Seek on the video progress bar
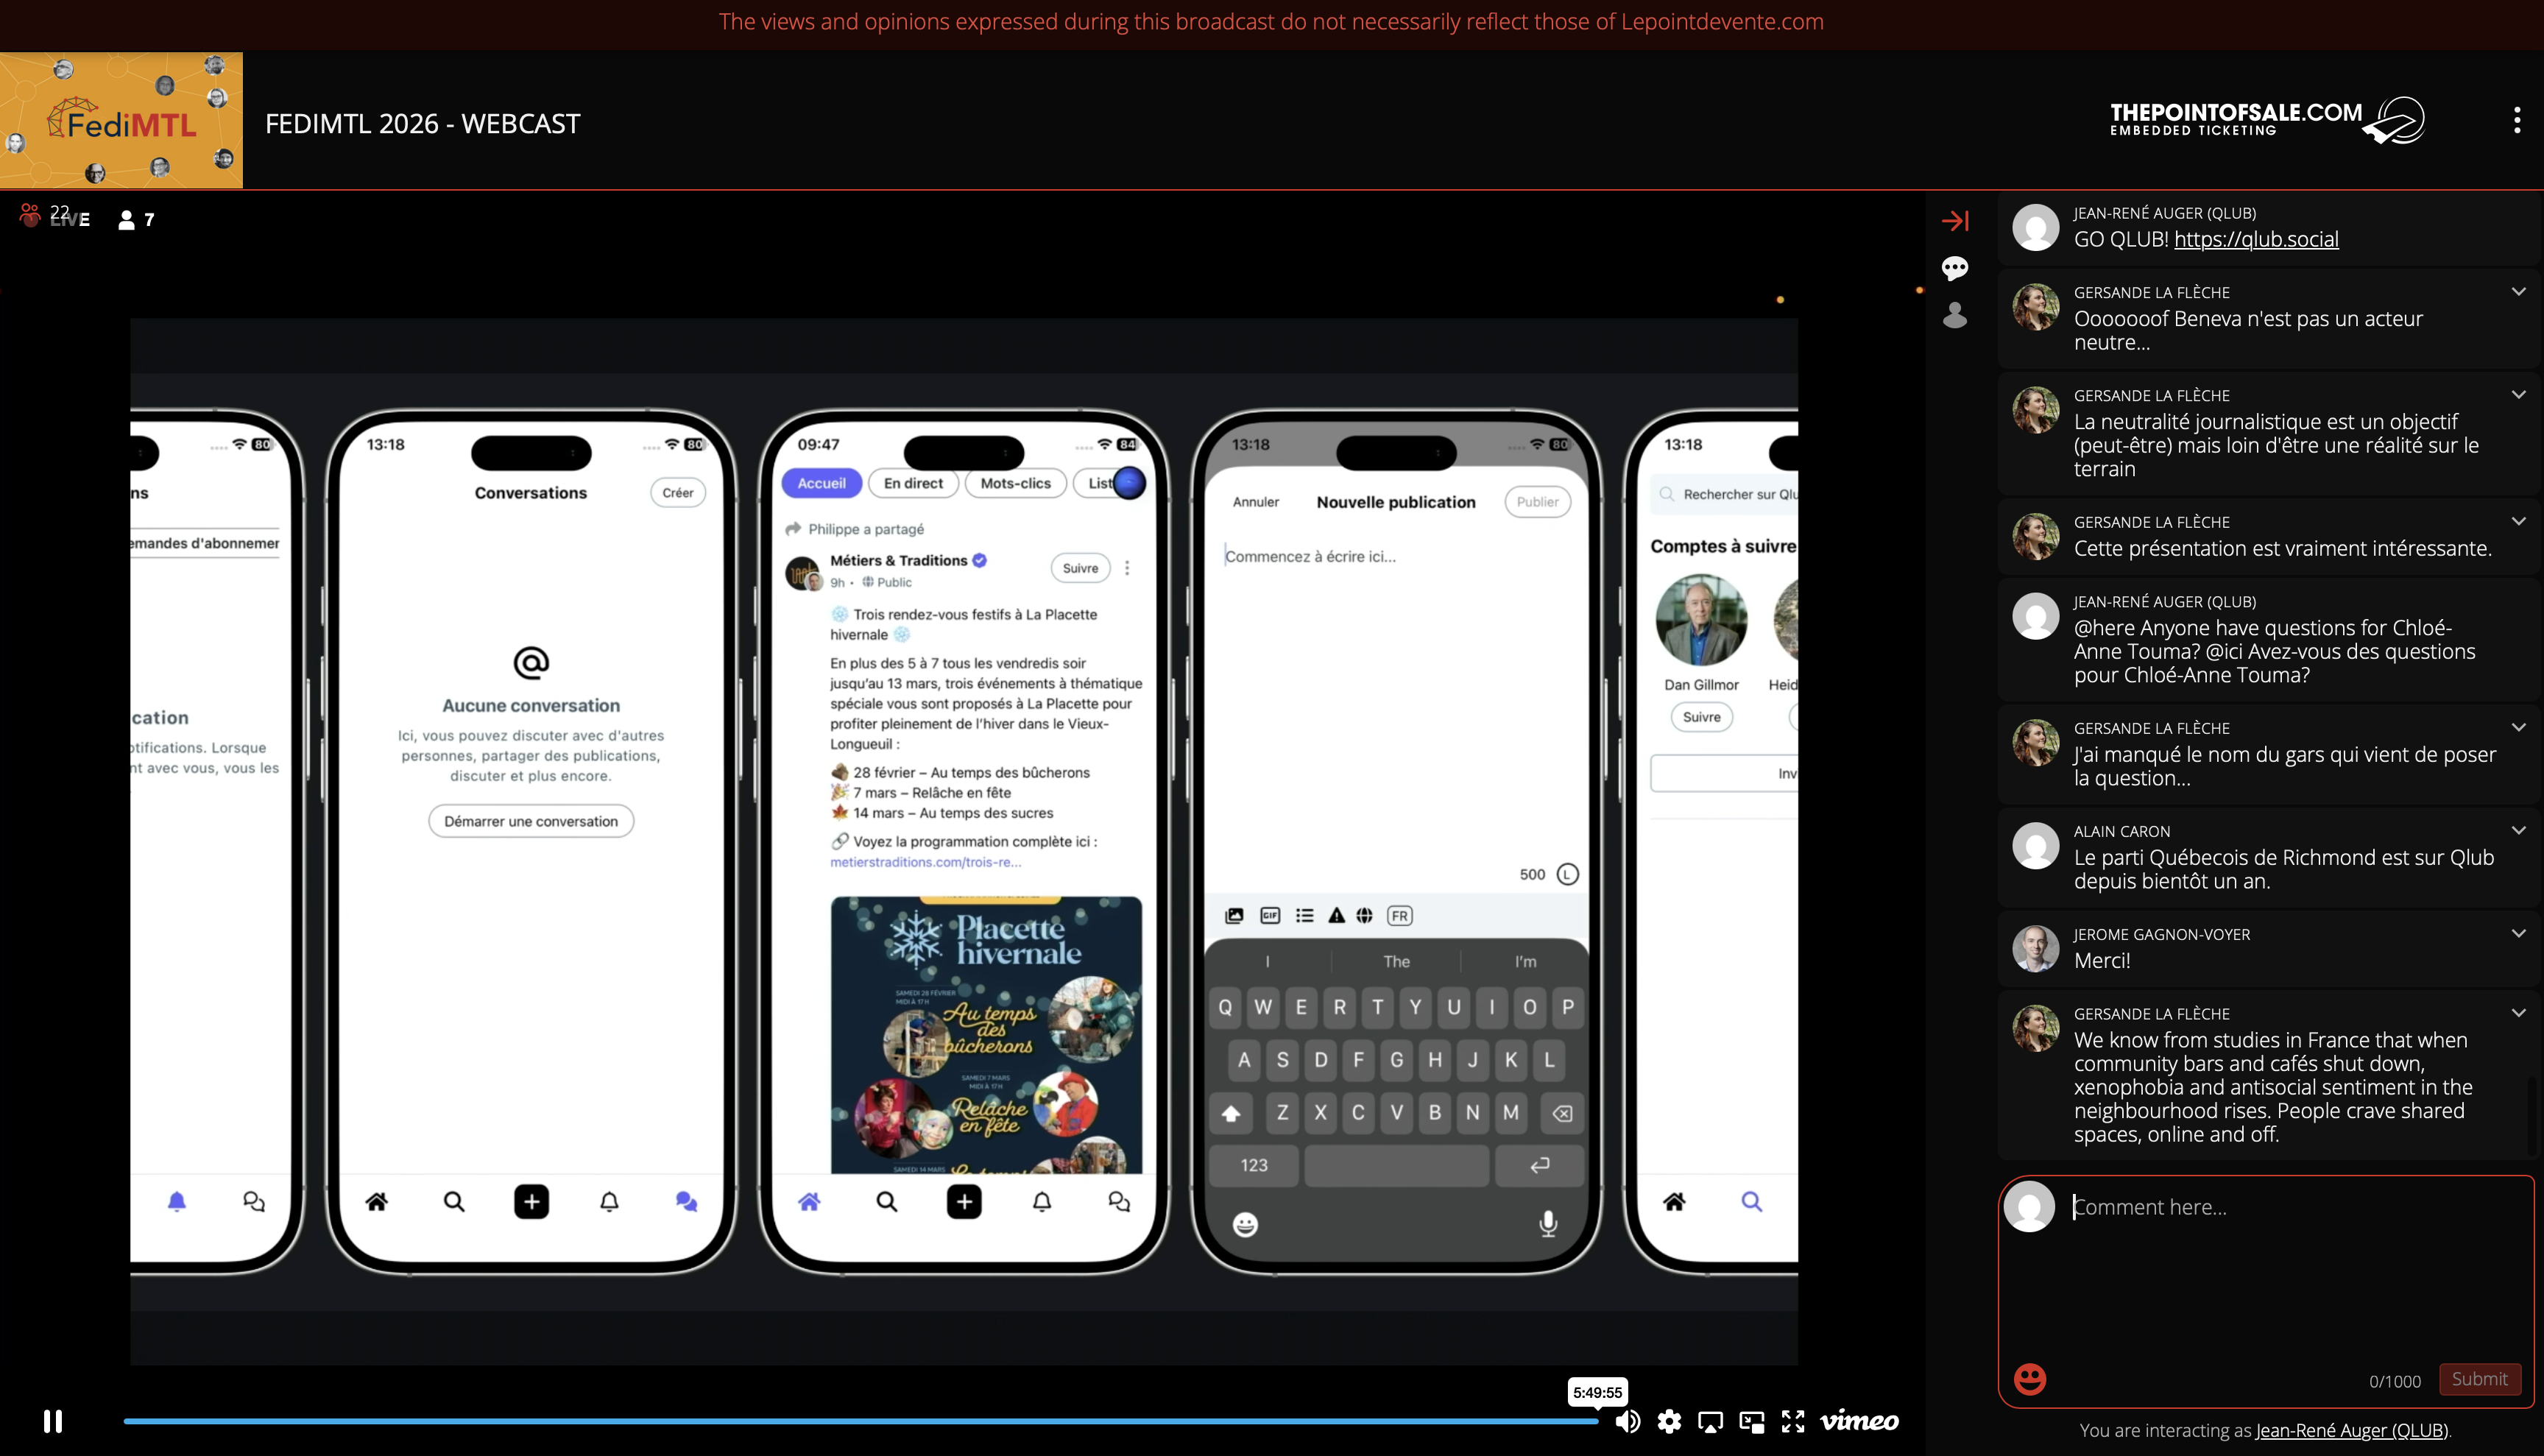Image resolution: width=2544 pixels, height=1456 pixels. pyautogui.click(x=860, y=1421)
